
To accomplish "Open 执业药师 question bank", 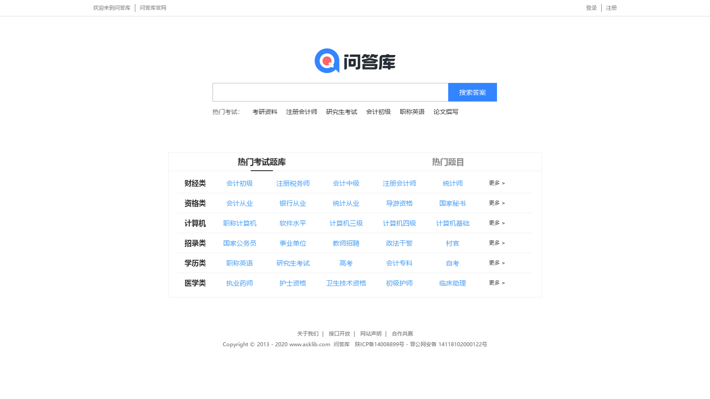I will click(x=240, y=283).
